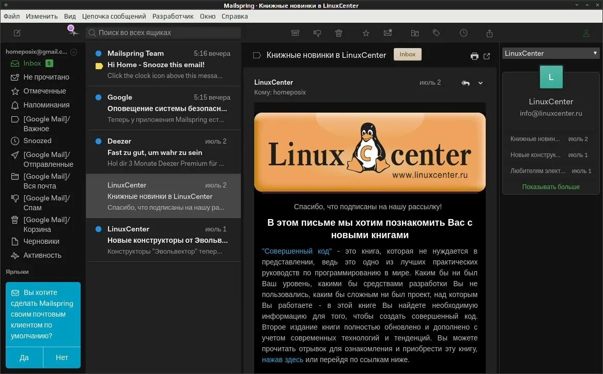
Task: Select Книжные новинки в LinuxCenter message
Action: [x=164, y=196]
